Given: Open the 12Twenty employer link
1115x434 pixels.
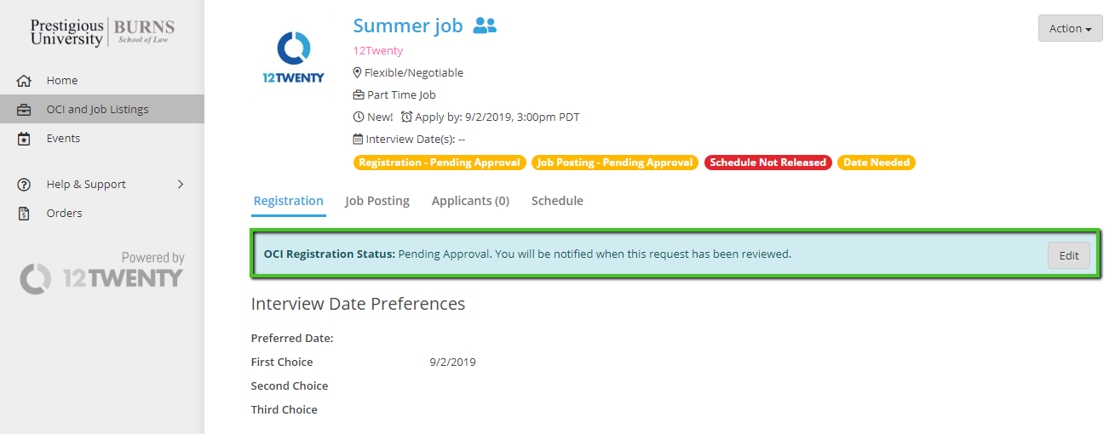Looking at the screenshot, I should pos(378,51).
